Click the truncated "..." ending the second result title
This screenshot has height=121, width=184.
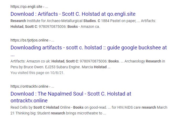tap(13, 55)
